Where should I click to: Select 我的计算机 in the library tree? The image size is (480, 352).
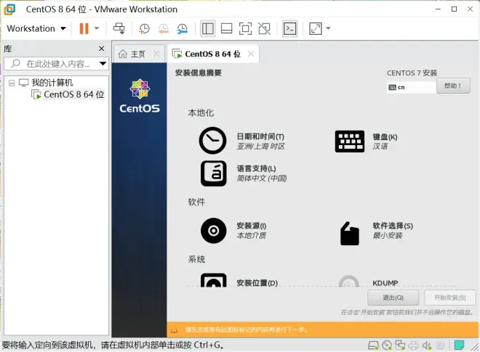coord(52,83)
